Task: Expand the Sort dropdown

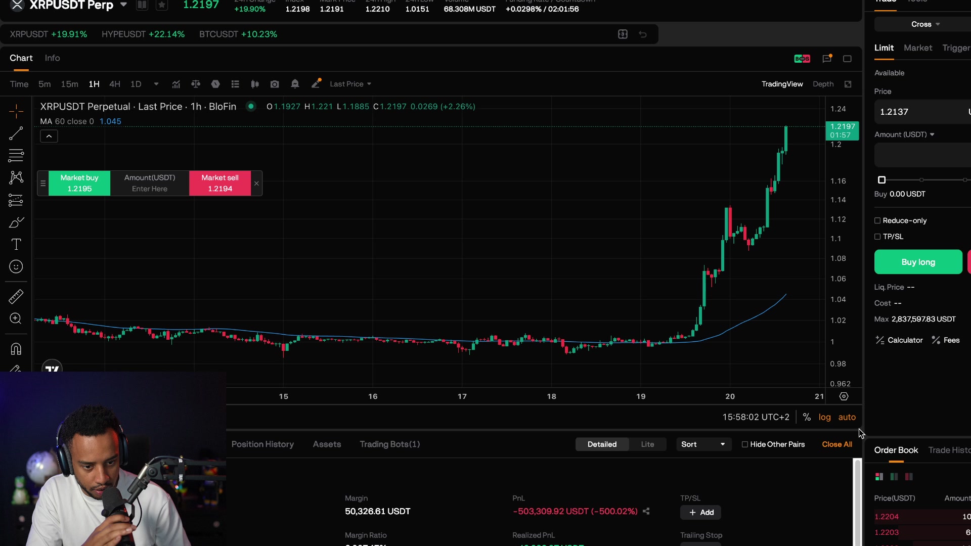Action: tap(703, 444)
